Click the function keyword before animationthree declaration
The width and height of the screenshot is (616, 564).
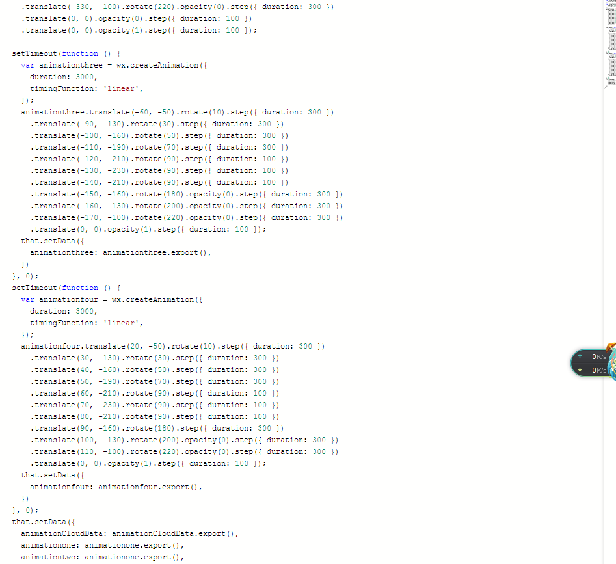(80, 53)
